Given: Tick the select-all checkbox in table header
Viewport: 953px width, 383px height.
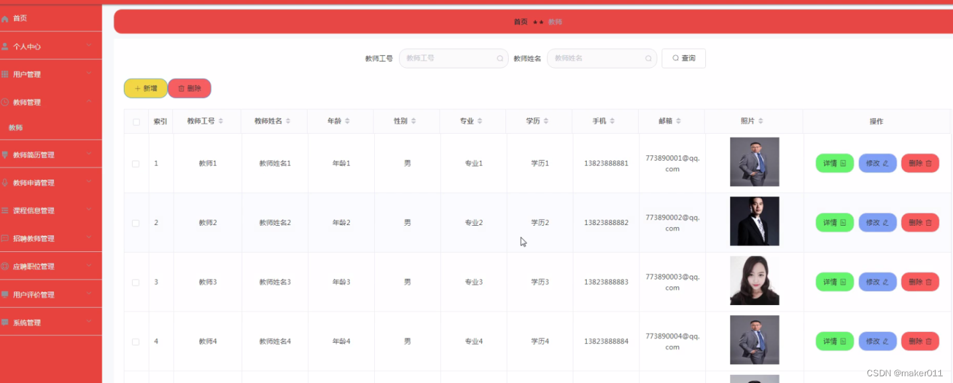Looking at the screenshot, I should tap(136, 122).
